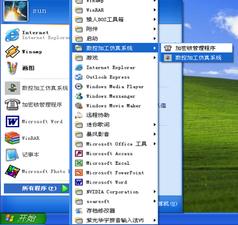238x225 pixels.
Task: Select Microsoft Excel program entry
Action: point(115,163)
